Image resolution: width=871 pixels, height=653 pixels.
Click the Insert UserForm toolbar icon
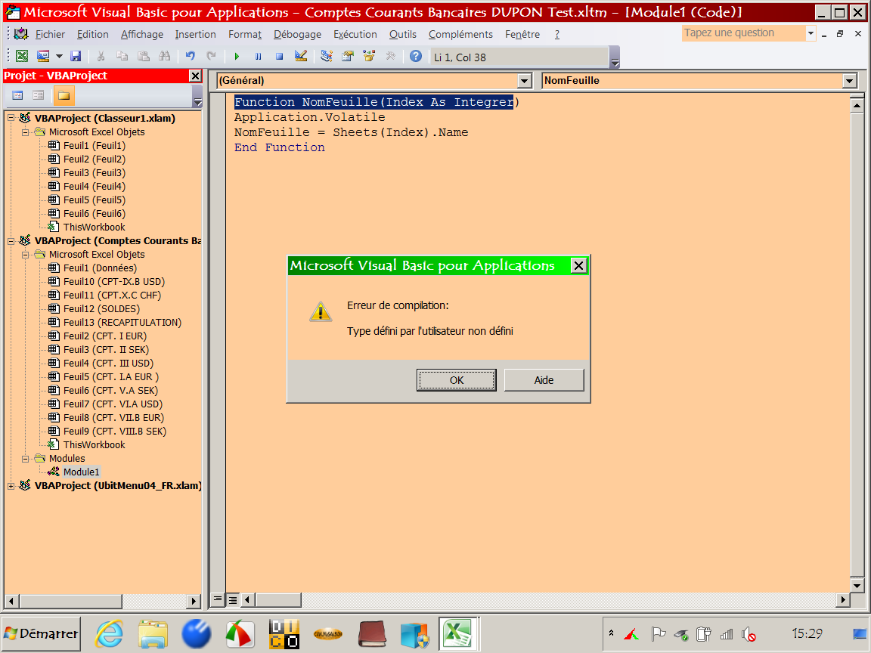43,56
